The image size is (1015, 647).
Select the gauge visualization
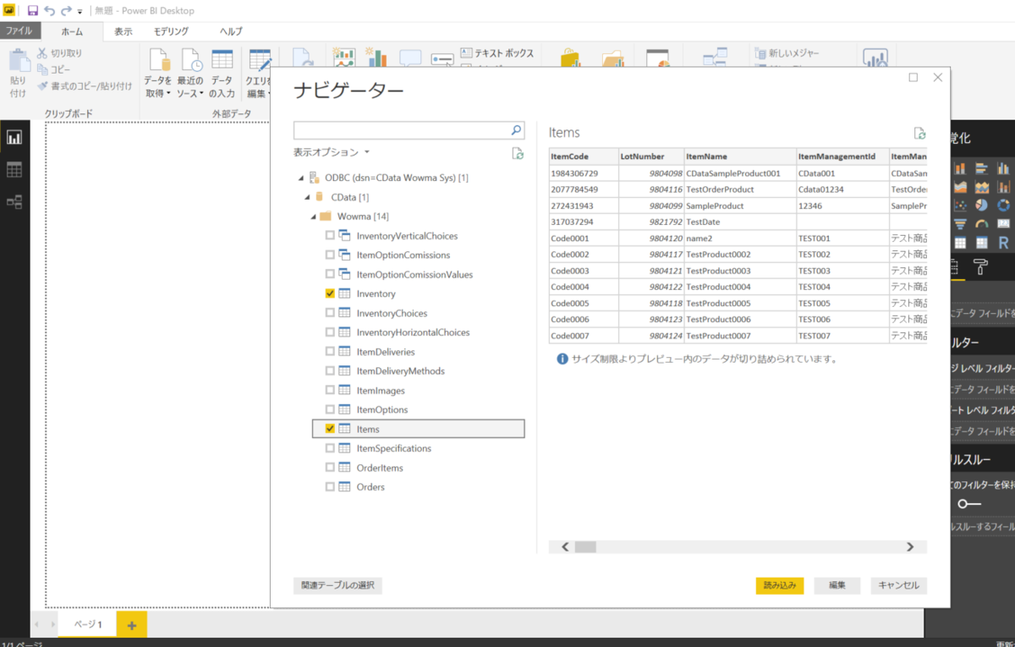pyautogui.click(x=981, y=224)
